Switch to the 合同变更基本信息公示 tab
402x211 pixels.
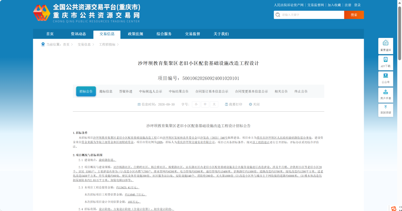point(252,92)
